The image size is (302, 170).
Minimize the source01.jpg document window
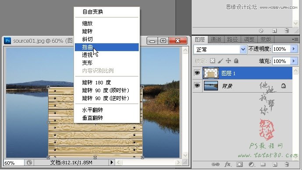pos(152,41)
